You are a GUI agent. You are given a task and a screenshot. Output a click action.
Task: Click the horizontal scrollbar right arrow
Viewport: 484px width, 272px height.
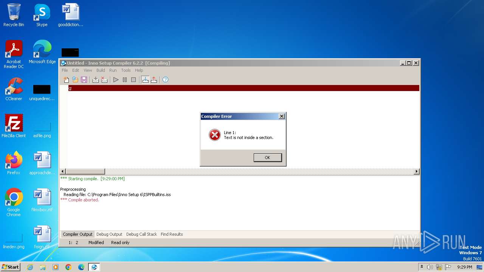point(417,172)
